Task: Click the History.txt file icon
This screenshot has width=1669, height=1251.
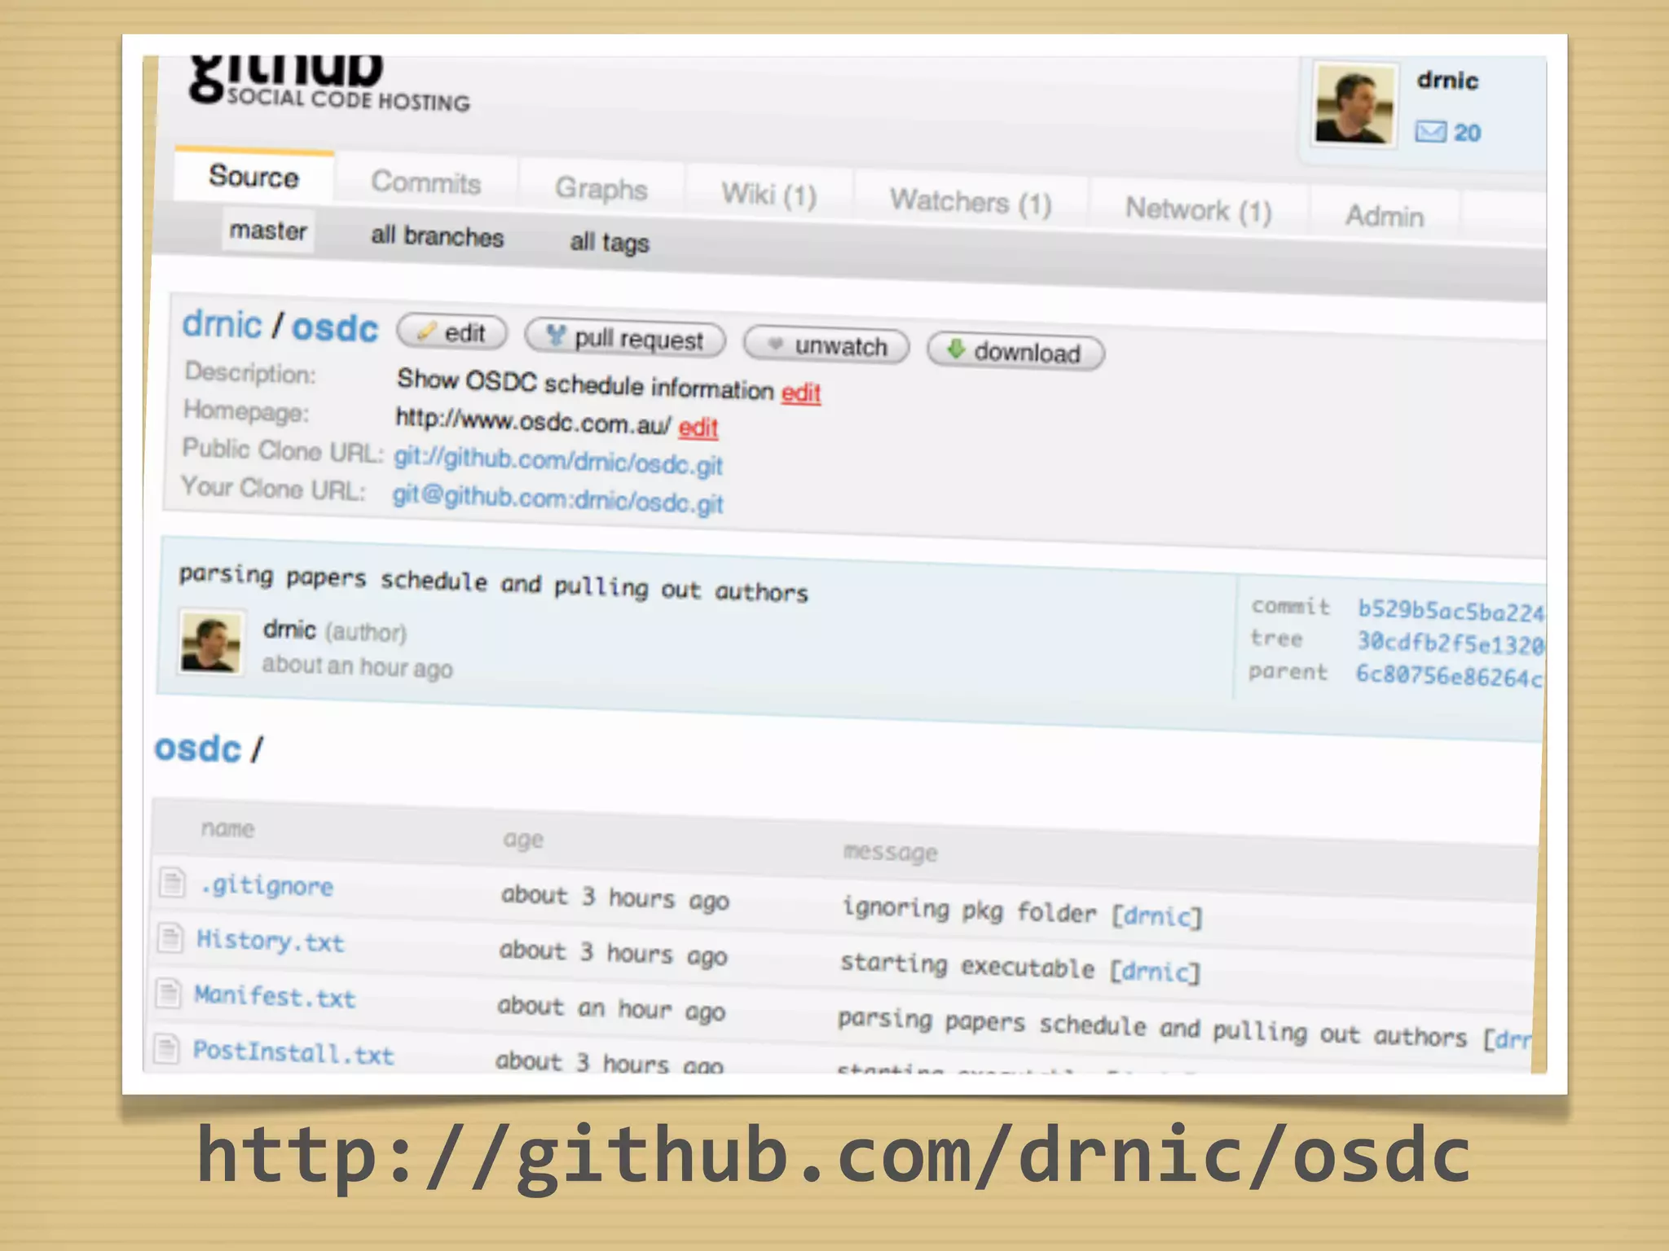Action: coord(170,937)
